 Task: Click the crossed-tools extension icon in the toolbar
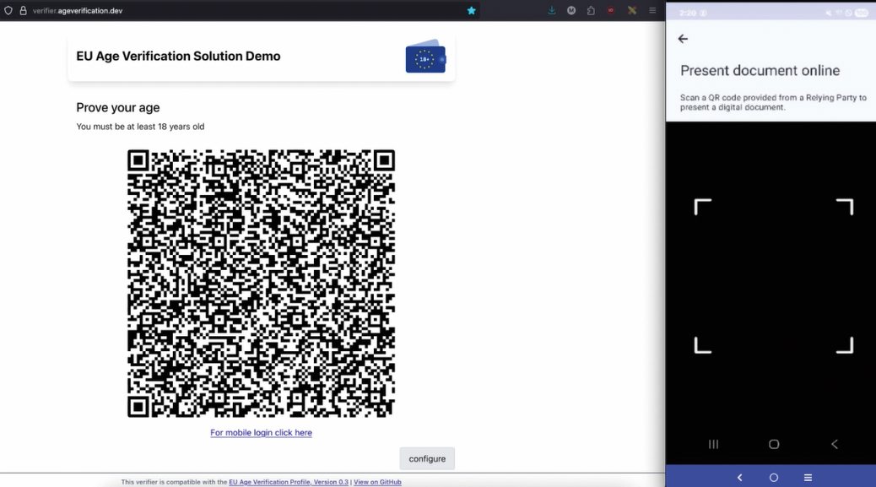[632, 11]
